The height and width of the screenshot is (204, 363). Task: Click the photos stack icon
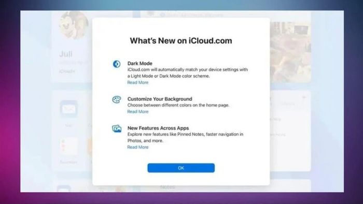(117, 129)
